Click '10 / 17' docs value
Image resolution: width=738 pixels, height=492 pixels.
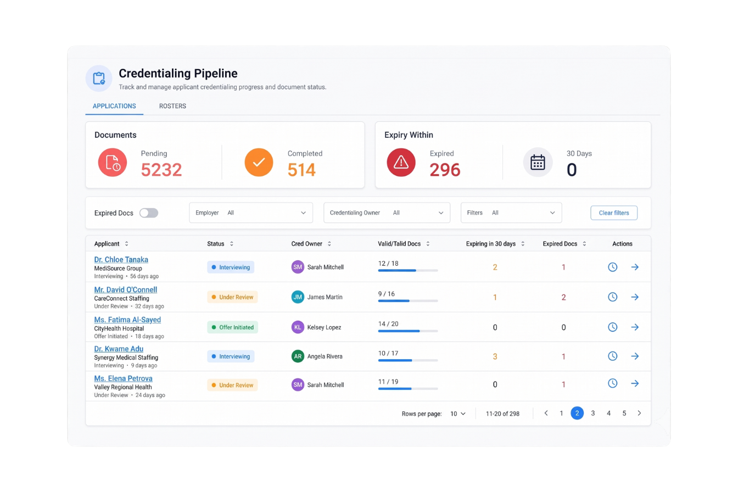pyautogui.click(x=388, y=353)
